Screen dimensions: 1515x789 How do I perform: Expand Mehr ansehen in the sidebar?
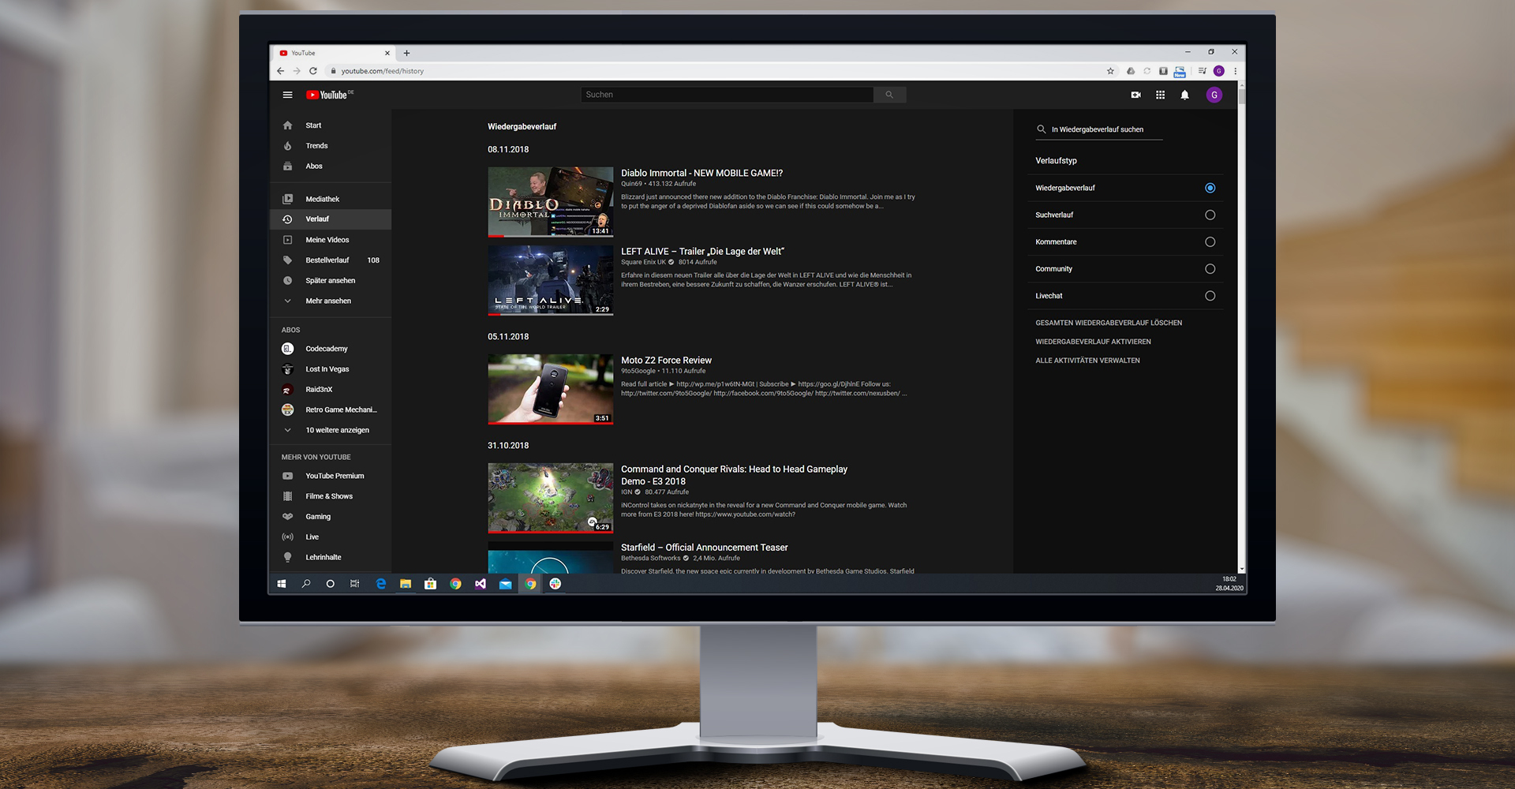(x=331, y=301)
